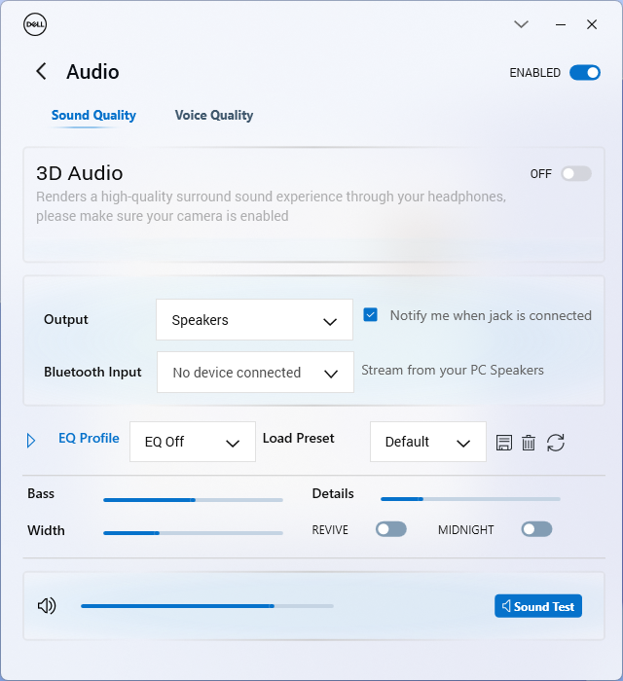The image size is (623, 681).
Task: Delete the selected preset with trash icon
Action: coord(529,443)
